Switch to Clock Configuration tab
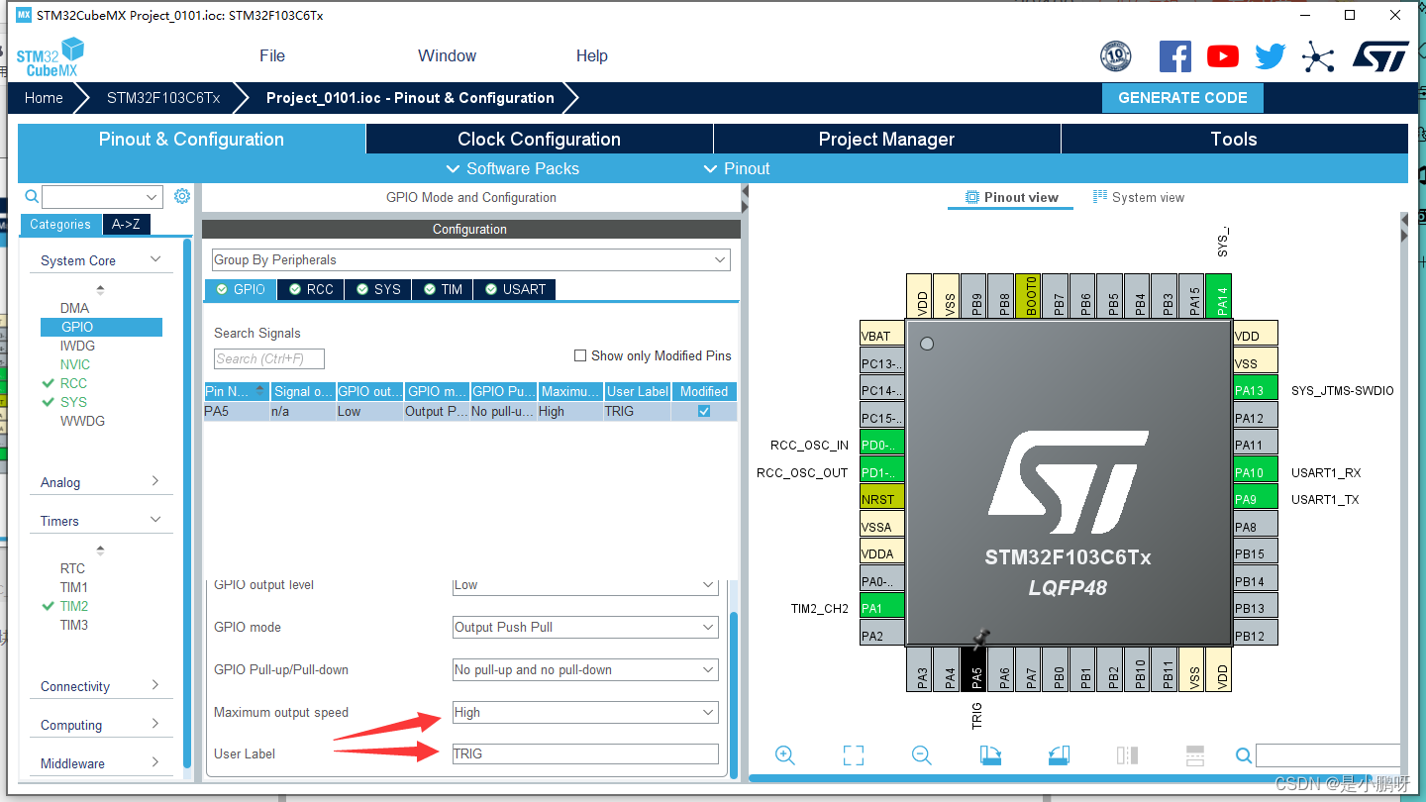 coord(540,139)
